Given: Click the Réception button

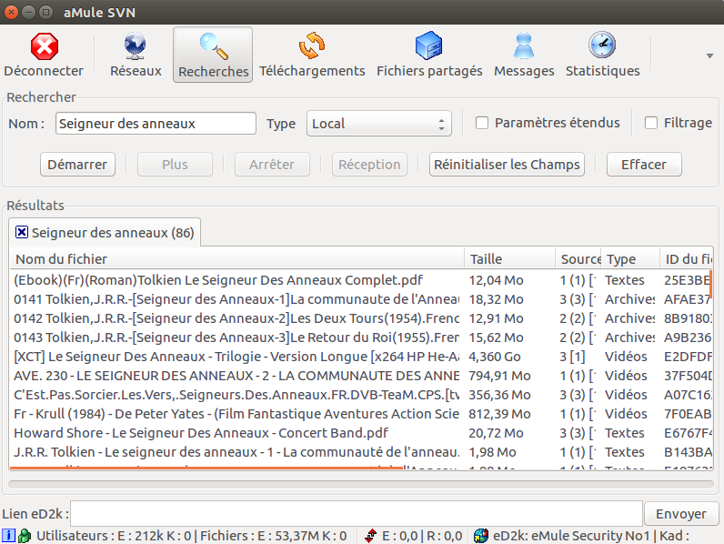Looking at the screenshot, I should click(x=369, y=165).
